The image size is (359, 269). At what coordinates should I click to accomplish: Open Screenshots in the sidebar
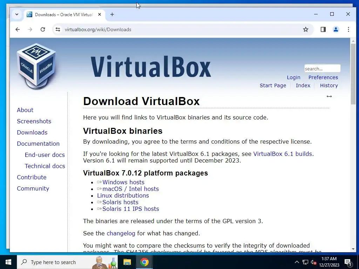point(34,121)
